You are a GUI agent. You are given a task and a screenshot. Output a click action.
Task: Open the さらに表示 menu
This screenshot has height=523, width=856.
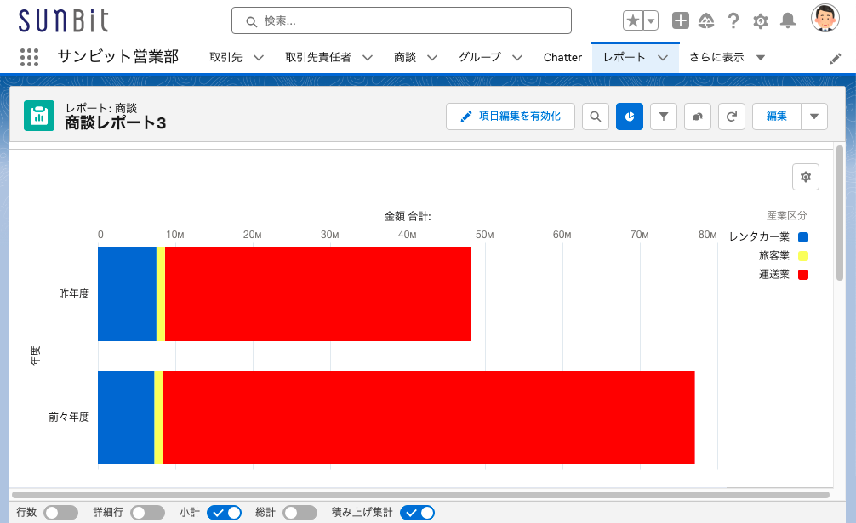pos(727,57)
